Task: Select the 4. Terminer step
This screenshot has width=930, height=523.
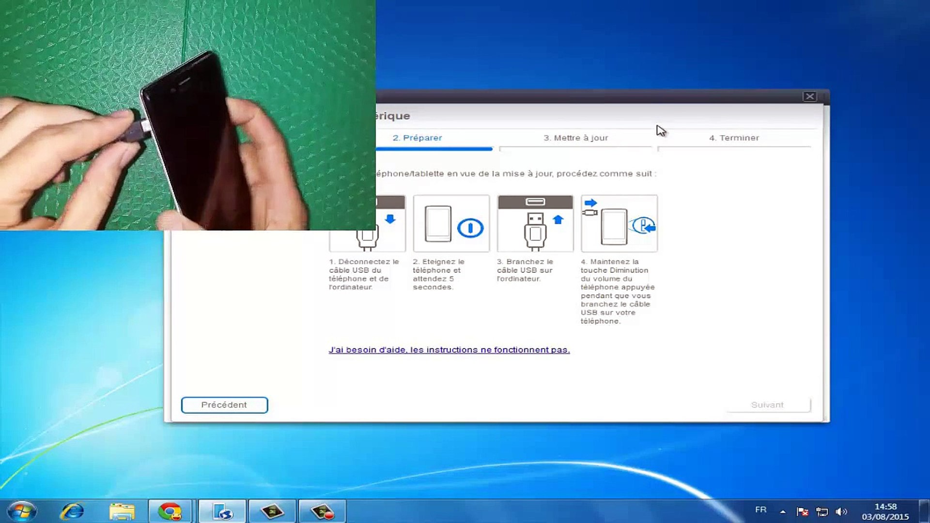Action: pos(734,138)
